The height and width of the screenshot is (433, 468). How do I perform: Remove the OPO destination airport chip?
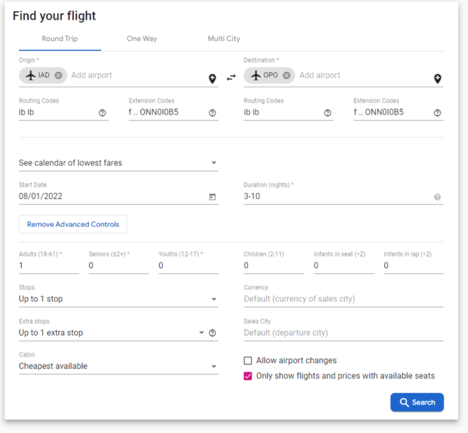286,75
